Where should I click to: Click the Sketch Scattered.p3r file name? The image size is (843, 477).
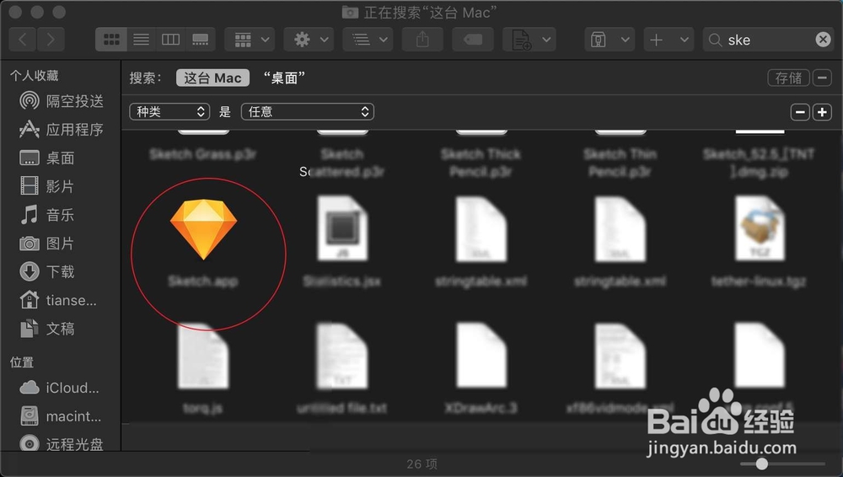click(x=342, y=163)
